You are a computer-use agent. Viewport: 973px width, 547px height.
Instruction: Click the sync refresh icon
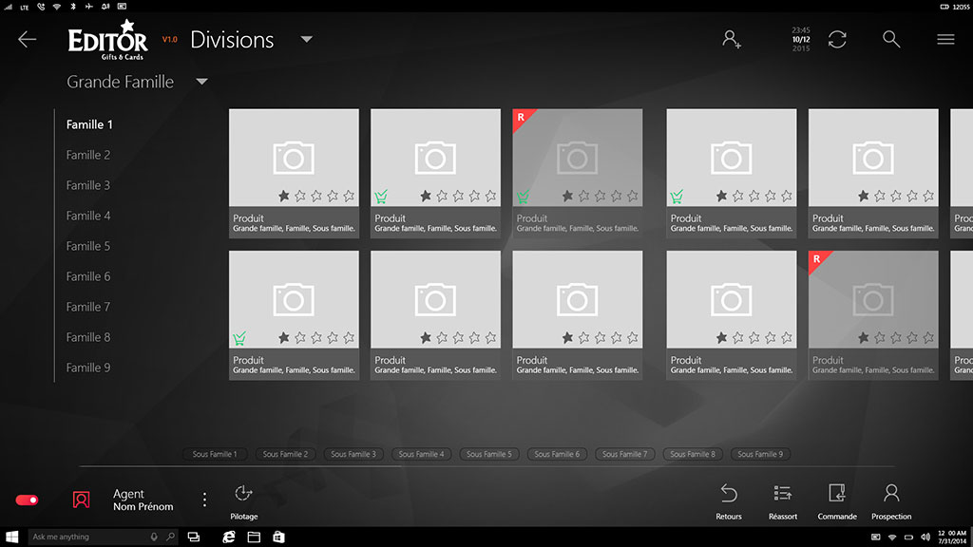(837, 39)
